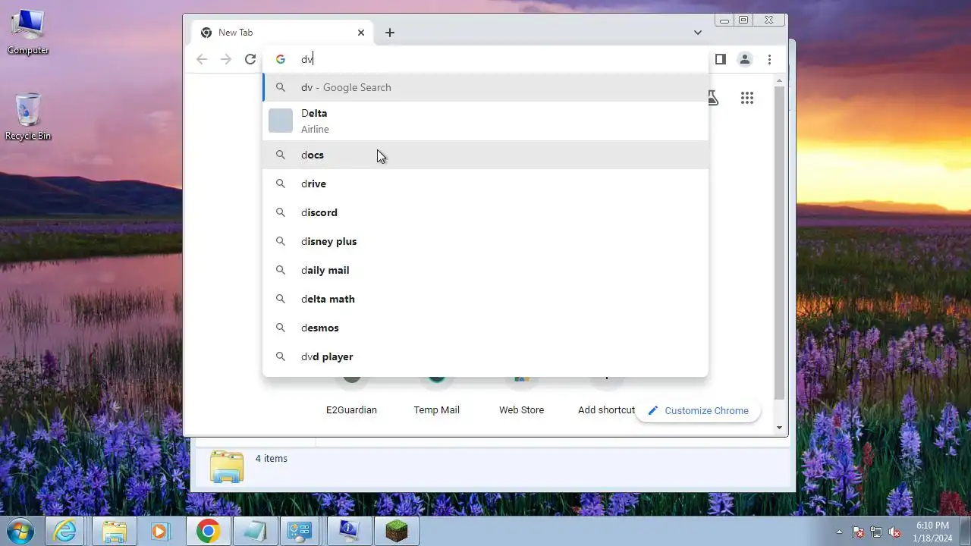The width and height of the screenshot is (971, 546).
Task: Expand the tab search chevron
Action: [698, 33]
